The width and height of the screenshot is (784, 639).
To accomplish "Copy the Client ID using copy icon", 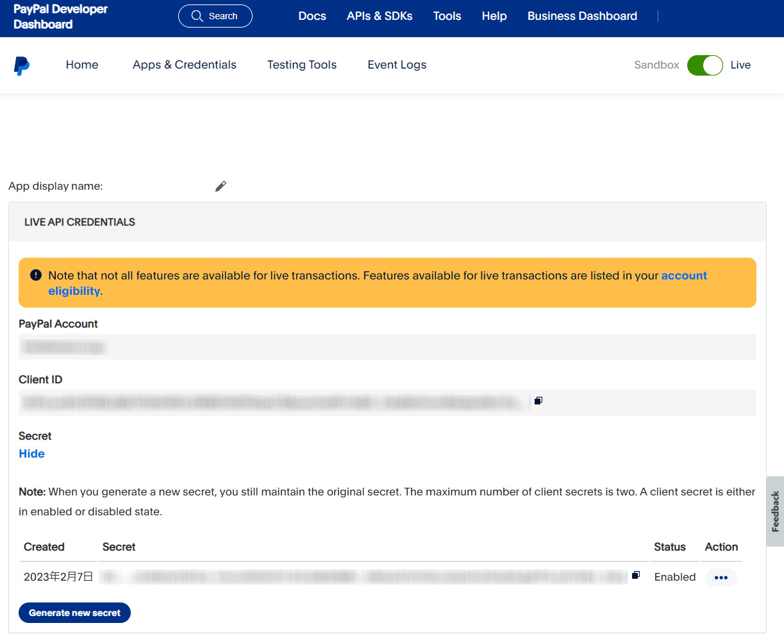I will [x=538, y=401].
